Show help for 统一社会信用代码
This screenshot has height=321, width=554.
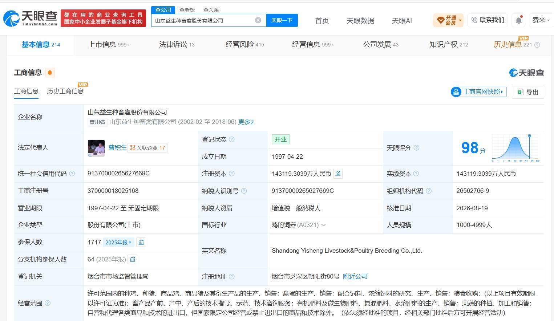pyautogui.click(x=72, y=174)
